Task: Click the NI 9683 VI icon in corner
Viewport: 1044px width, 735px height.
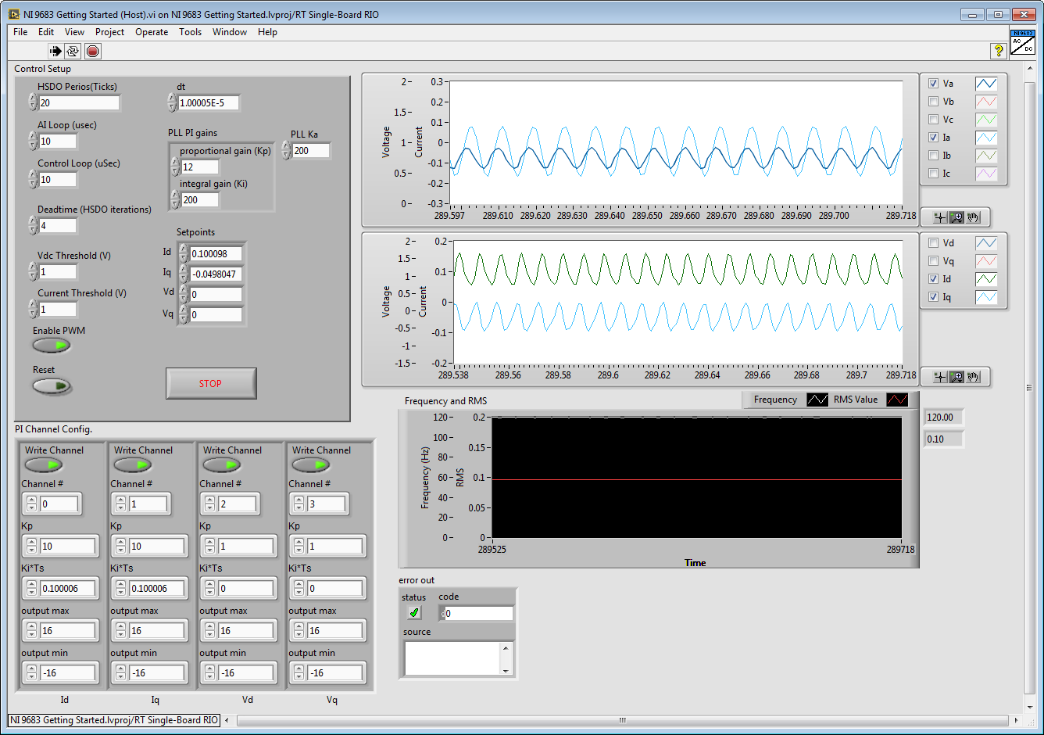Action: point(1022,42)
